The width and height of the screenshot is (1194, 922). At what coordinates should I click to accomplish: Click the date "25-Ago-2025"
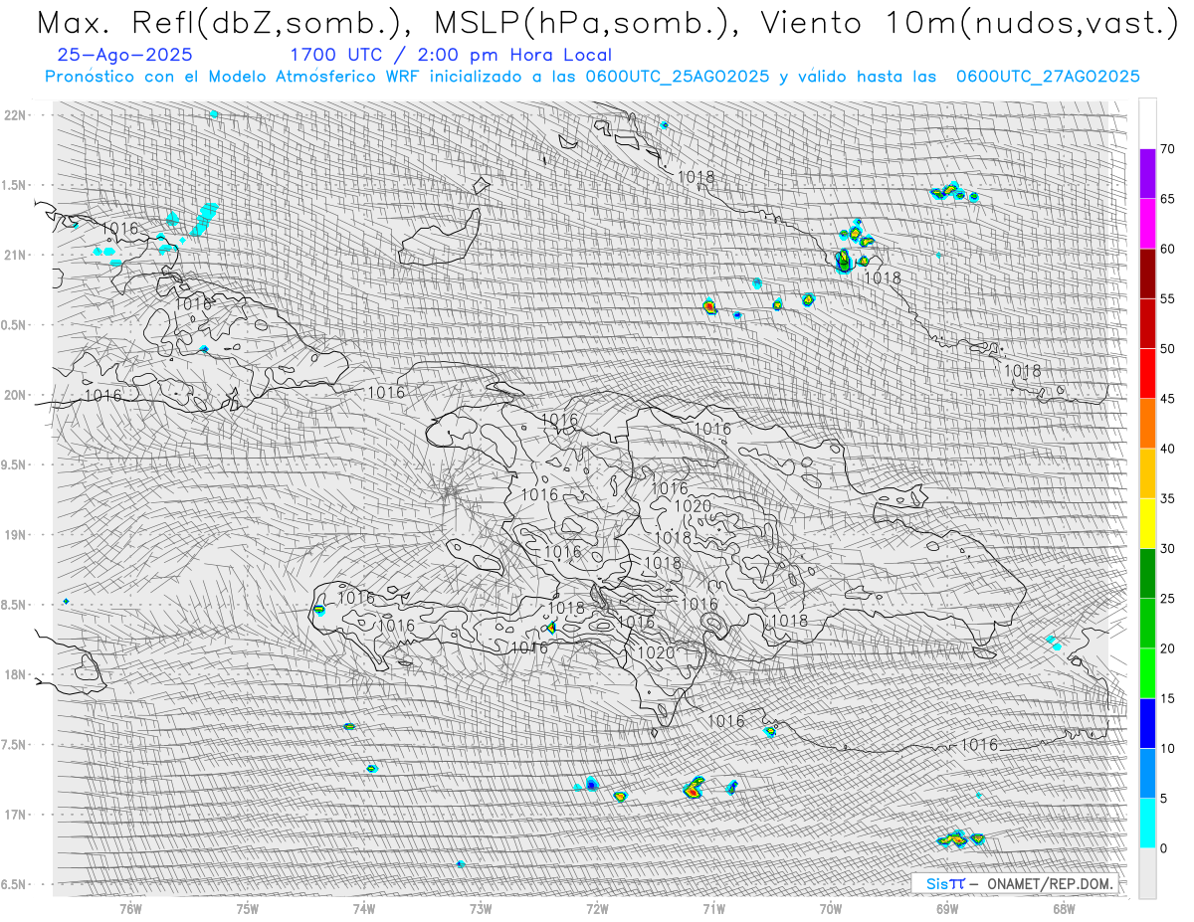pyautogui.click(x=126, y=55)
